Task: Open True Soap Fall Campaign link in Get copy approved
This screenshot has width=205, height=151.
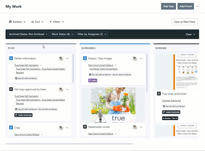Action: click(x=26, y=96)
